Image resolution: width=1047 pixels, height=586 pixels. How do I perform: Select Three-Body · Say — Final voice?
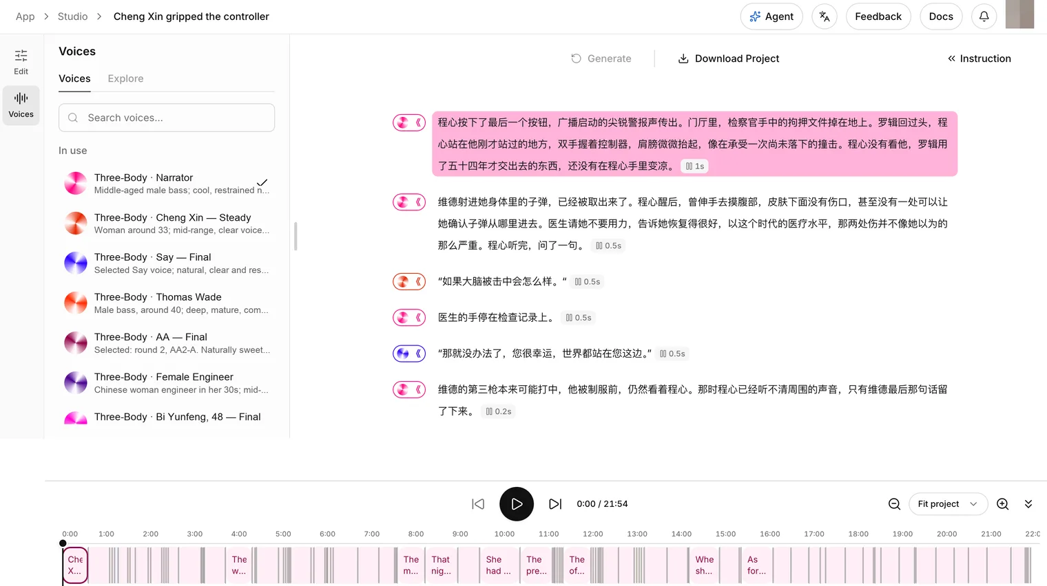click(167, 263)
